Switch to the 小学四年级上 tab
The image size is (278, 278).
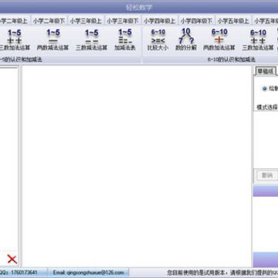tap(160, 21)
